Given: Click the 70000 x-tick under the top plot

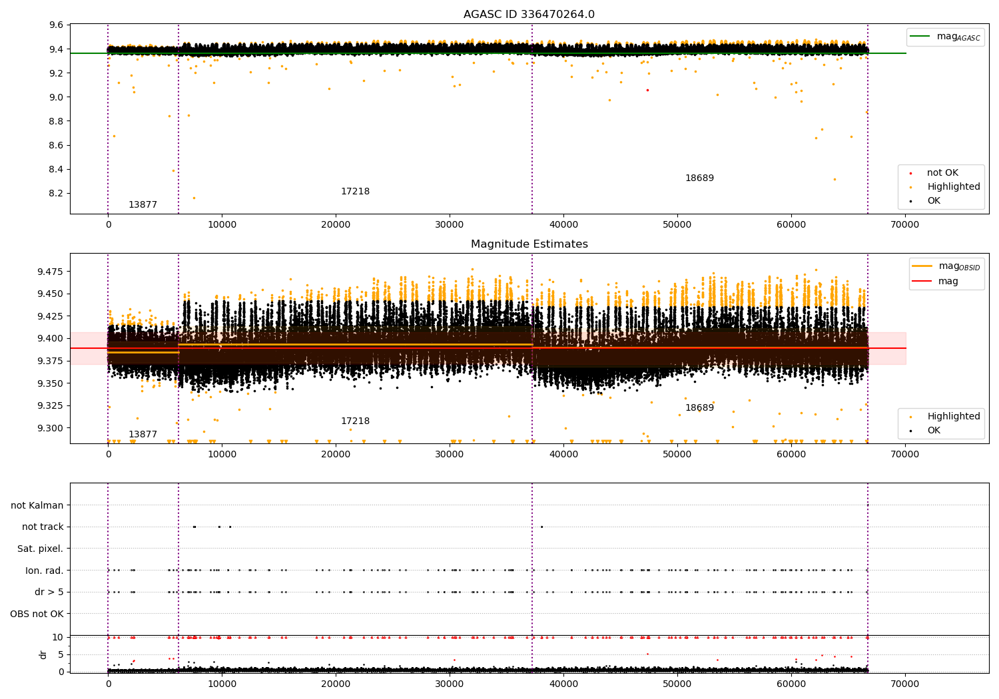Looking at the screenshot, I should (904, 225).
